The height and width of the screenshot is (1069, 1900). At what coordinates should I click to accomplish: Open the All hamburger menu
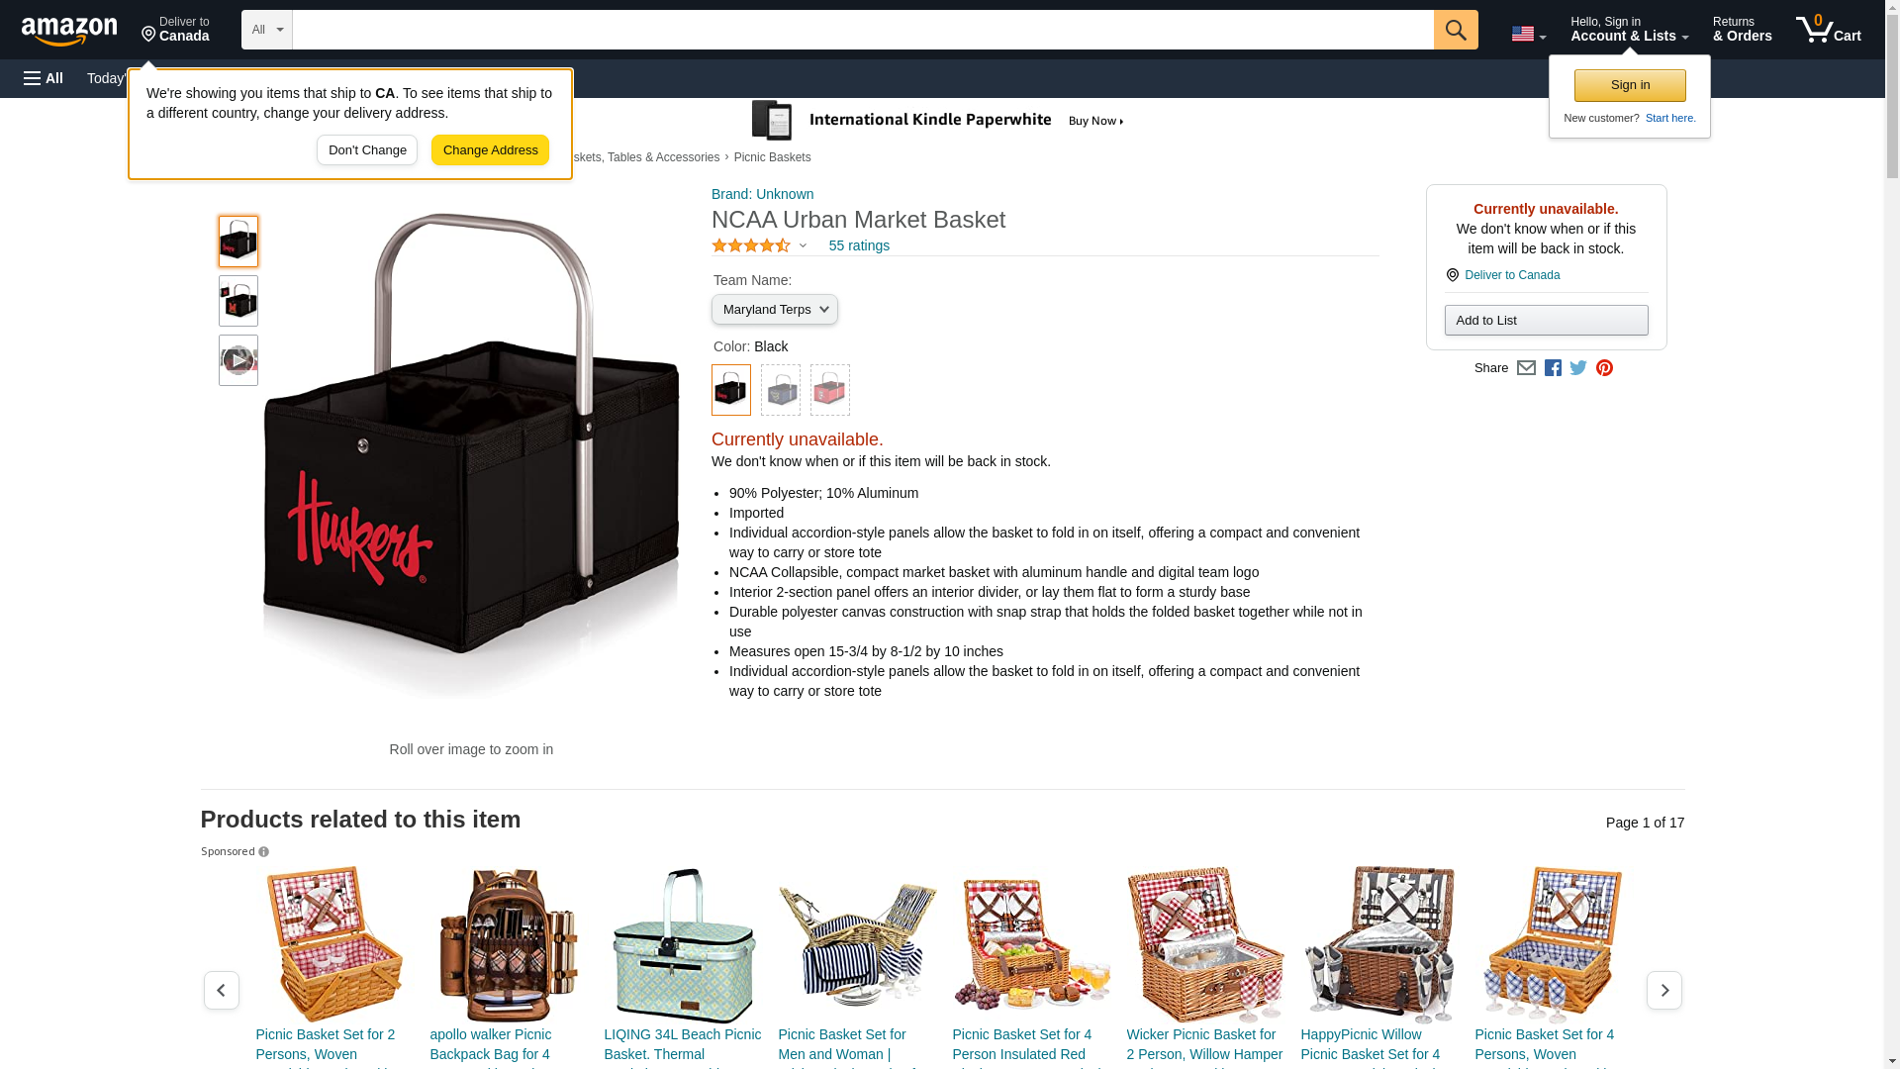[x=44, y=78]
